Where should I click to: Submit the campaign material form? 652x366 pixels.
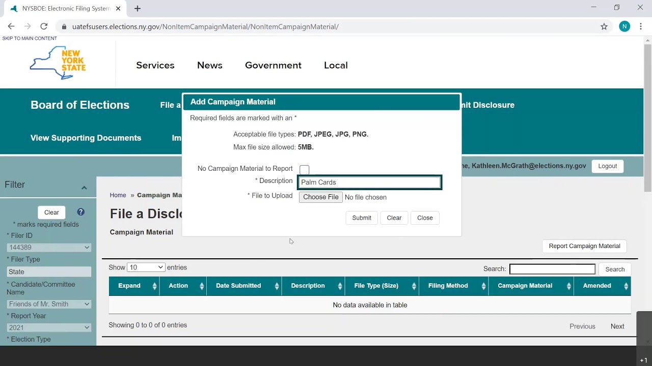click(x=362, y=218)
